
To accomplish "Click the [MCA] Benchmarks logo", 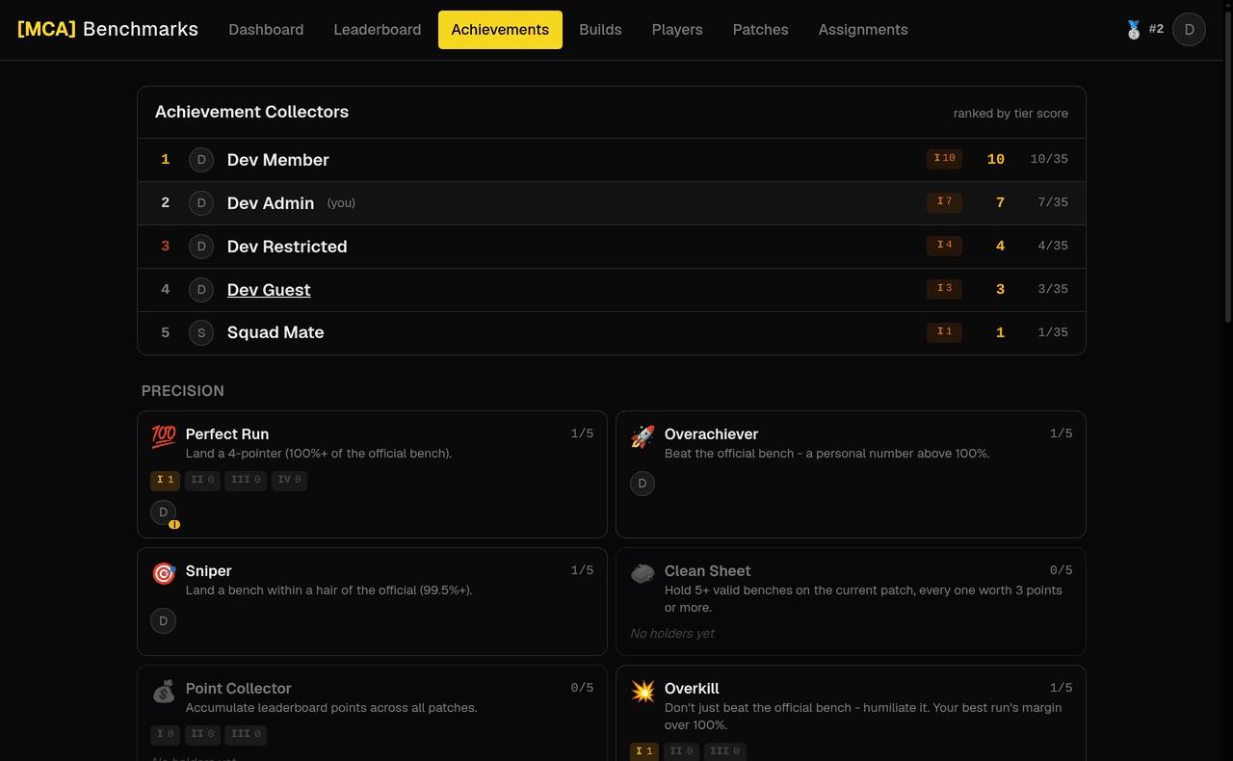I will point(108,29).
